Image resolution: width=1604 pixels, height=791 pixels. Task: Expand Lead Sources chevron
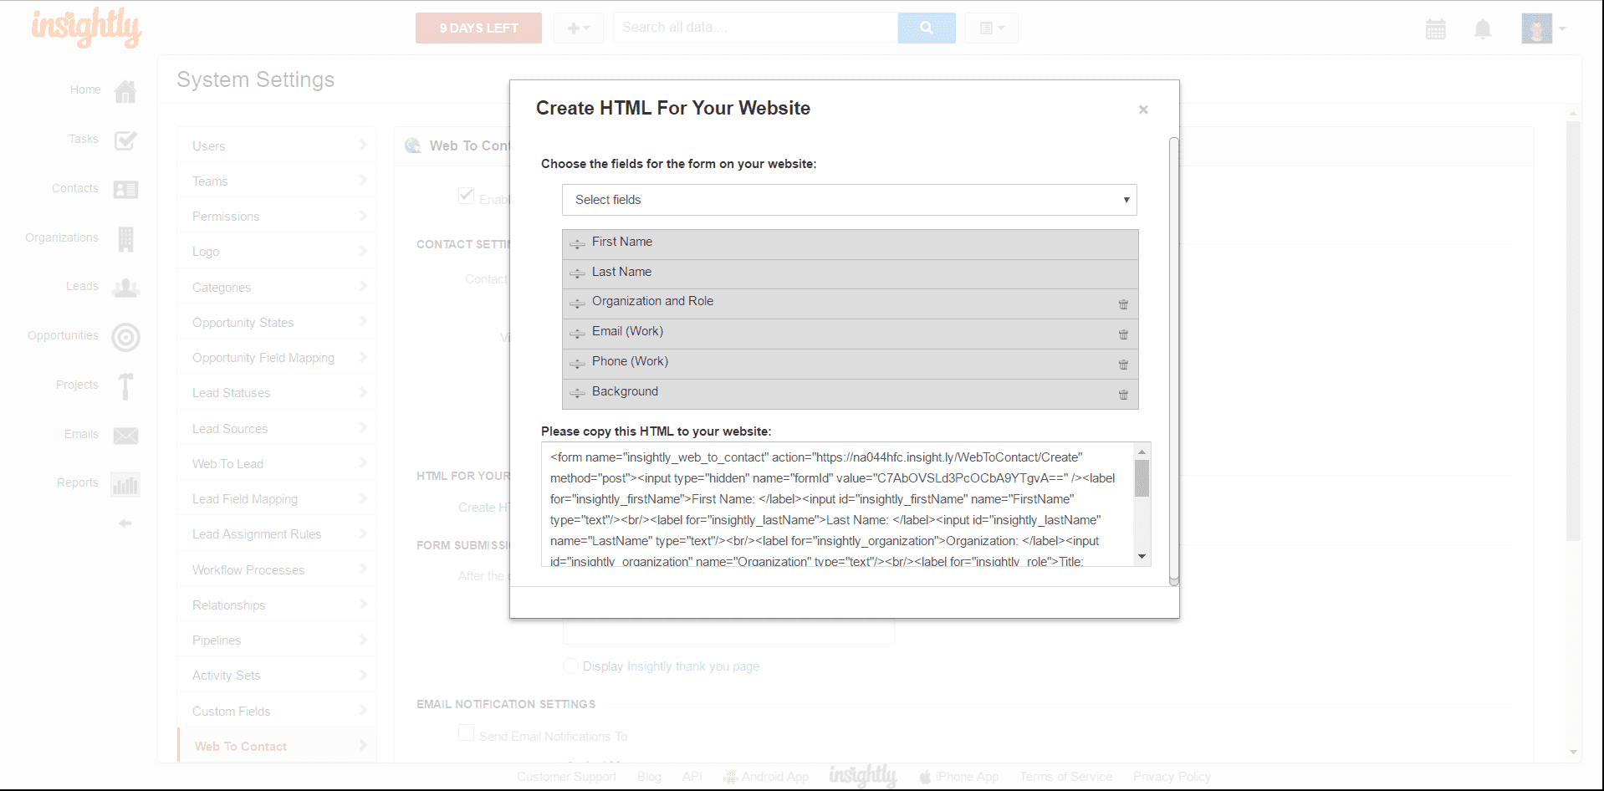point(363,428)
